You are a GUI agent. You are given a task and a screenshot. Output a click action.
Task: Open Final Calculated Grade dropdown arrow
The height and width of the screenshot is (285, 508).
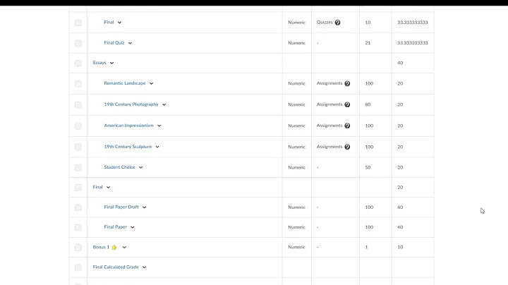pyautogui.click(x=145, y=267)
